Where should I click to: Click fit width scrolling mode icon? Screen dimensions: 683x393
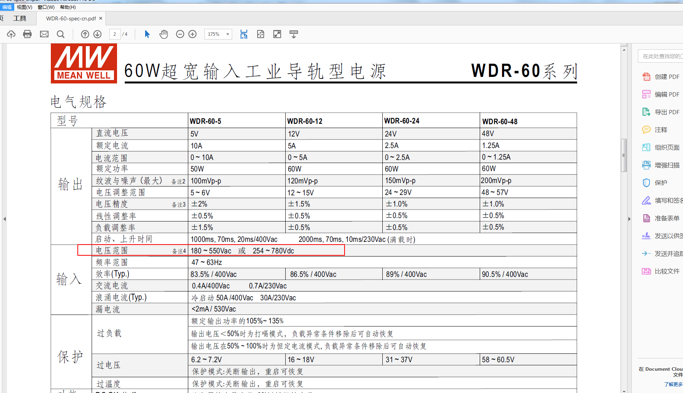[244, 34]
